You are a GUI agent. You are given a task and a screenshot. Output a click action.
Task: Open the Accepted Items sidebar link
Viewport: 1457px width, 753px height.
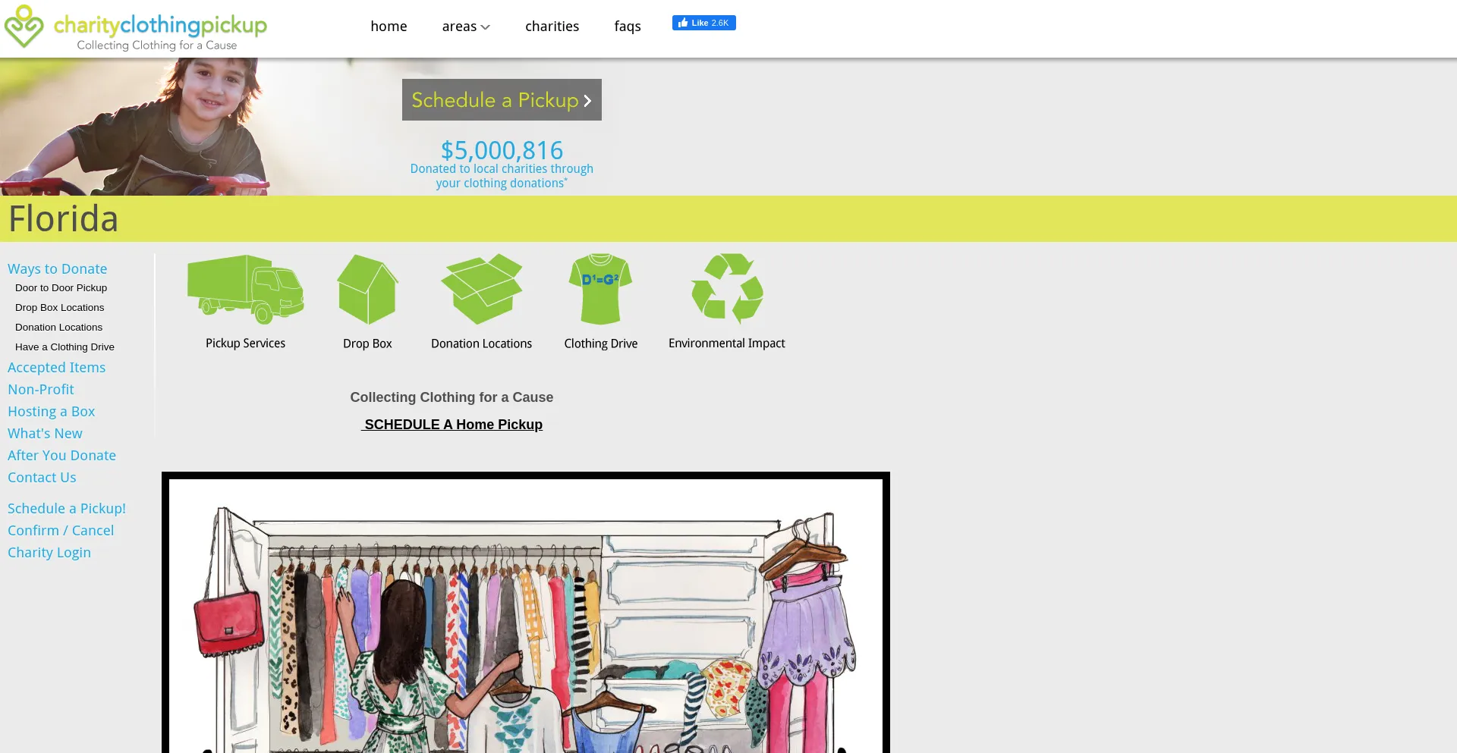(x=56, y=368)
